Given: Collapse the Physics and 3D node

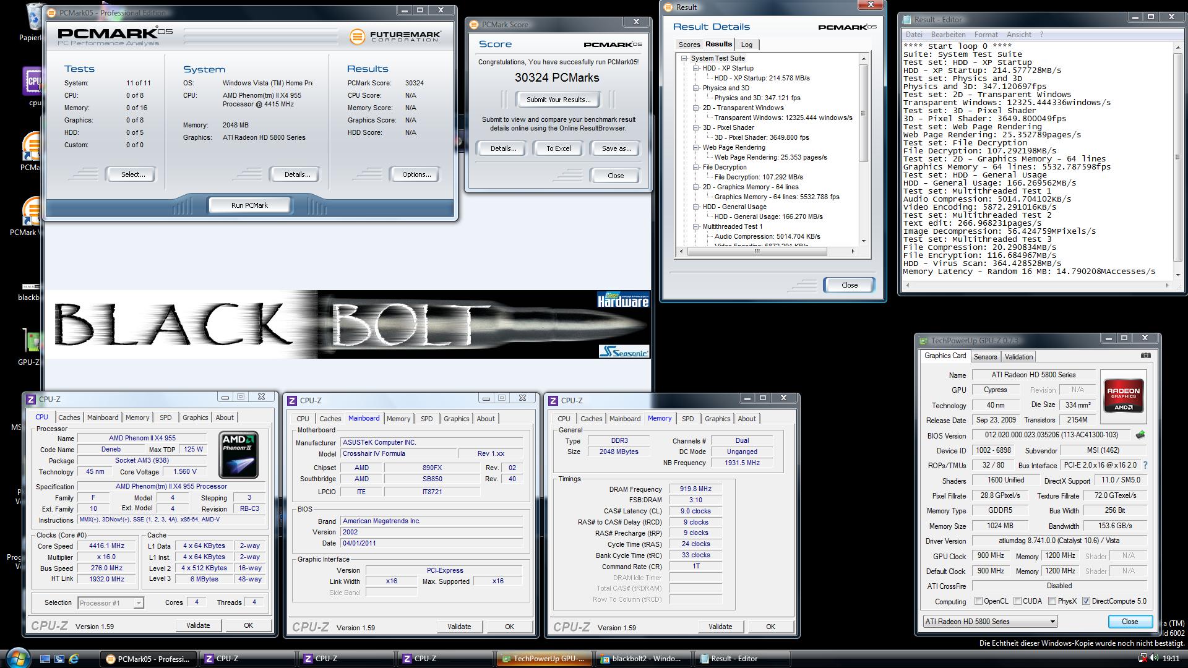Looking at the screenshot, I should (696, 88).
